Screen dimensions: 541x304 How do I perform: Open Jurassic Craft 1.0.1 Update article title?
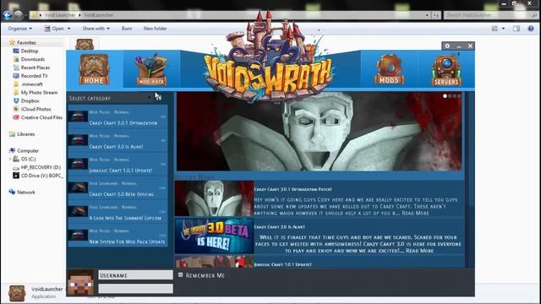[x=283, y=264]
